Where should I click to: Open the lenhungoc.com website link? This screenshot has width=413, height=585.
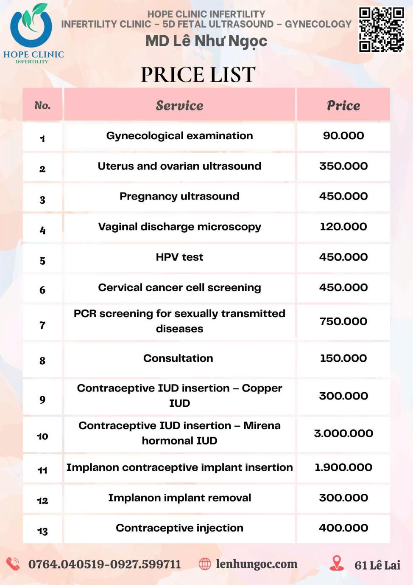click(257, 564)
